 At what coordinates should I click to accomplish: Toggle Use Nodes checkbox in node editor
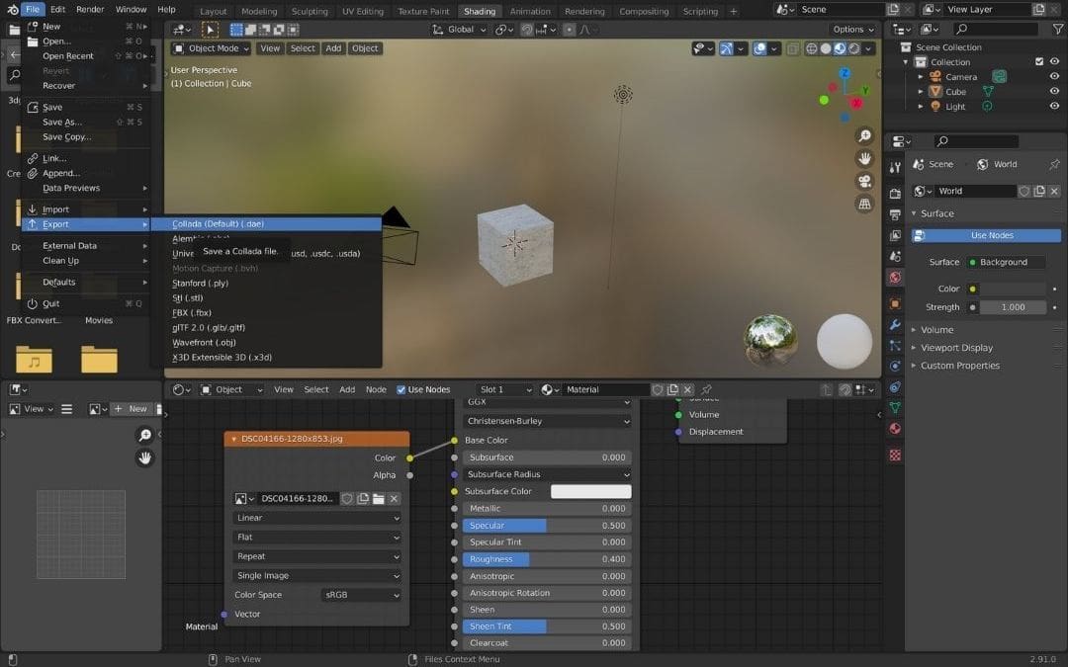tap(401, 390)
